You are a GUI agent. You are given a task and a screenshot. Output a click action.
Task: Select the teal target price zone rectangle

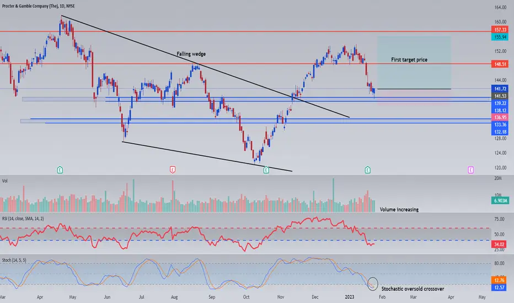pyautogui.click(x=414, y=62)
